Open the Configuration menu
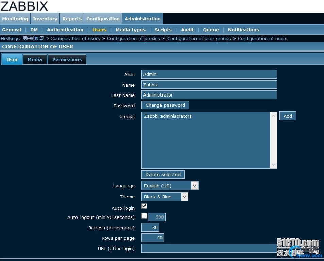Screen dimensions: 324x261 103,19
